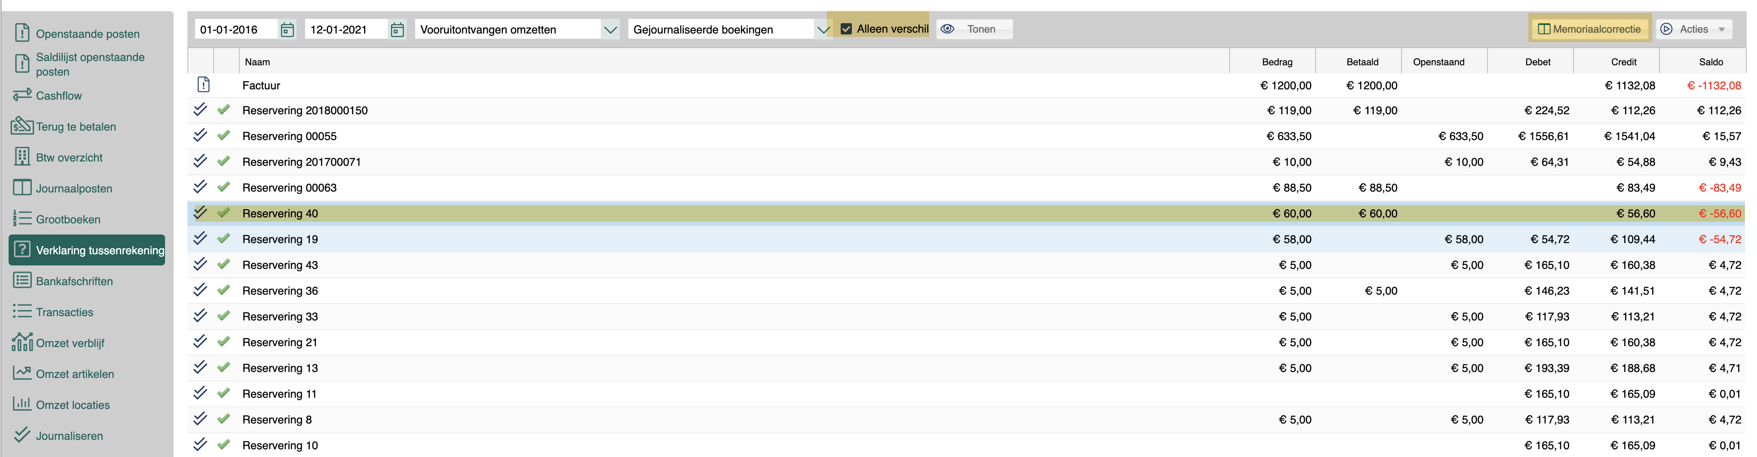The image size is (1757, 457).
Task: Click the Saldilijst openstaande posten icon
Action: click(x=22, y=64)
